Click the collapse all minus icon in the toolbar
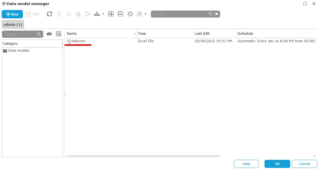This screenshot has height=169, width=319. (x=120, y=14)
